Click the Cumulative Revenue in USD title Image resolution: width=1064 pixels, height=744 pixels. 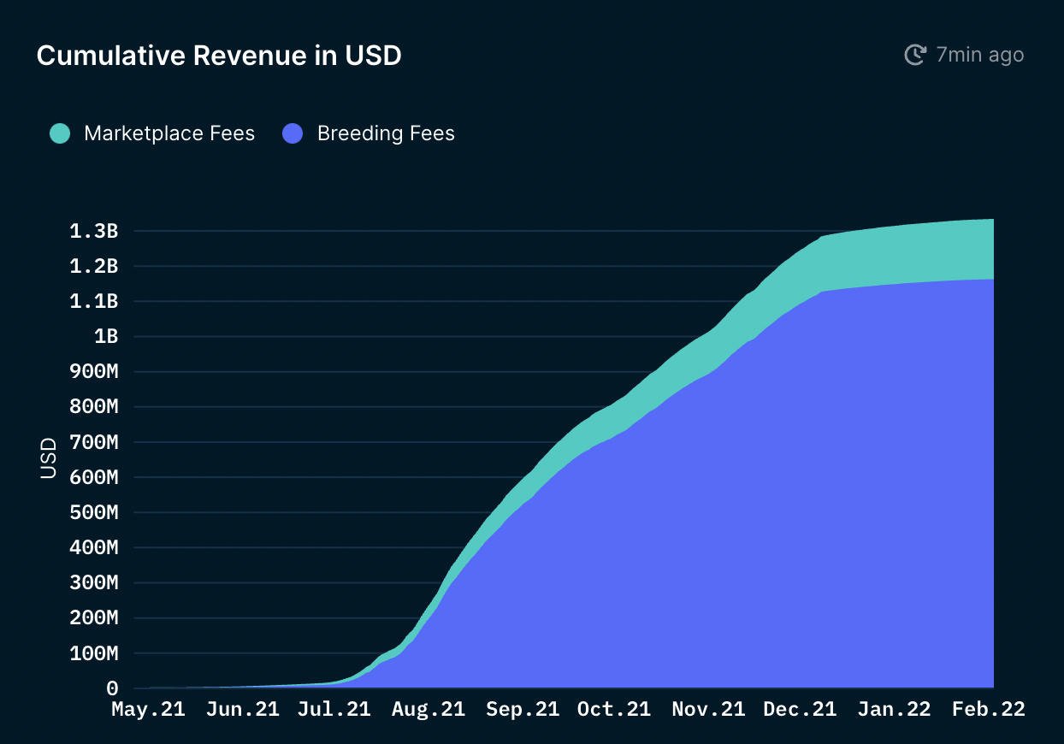219,56
